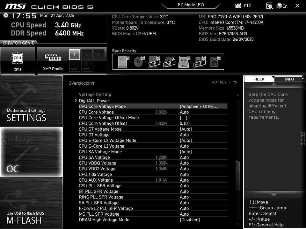This screenshot has width=306, height=229.
Task: Enable XMP profile 1
Action: 75,54
